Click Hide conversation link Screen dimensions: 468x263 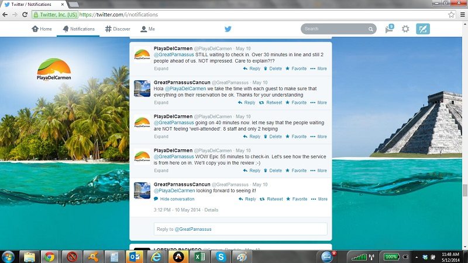pyautogui.click(x=174, y=199)
